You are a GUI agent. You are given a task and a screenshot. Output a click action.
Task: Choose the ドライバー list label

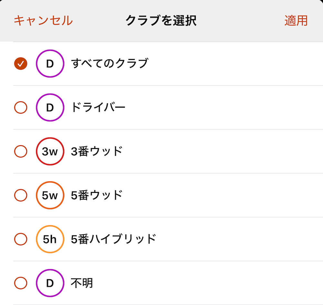(98, 107)
